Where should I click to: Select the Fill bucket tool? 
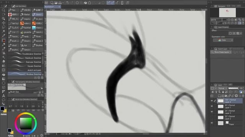pyautogui.click(x=3, y=75)
